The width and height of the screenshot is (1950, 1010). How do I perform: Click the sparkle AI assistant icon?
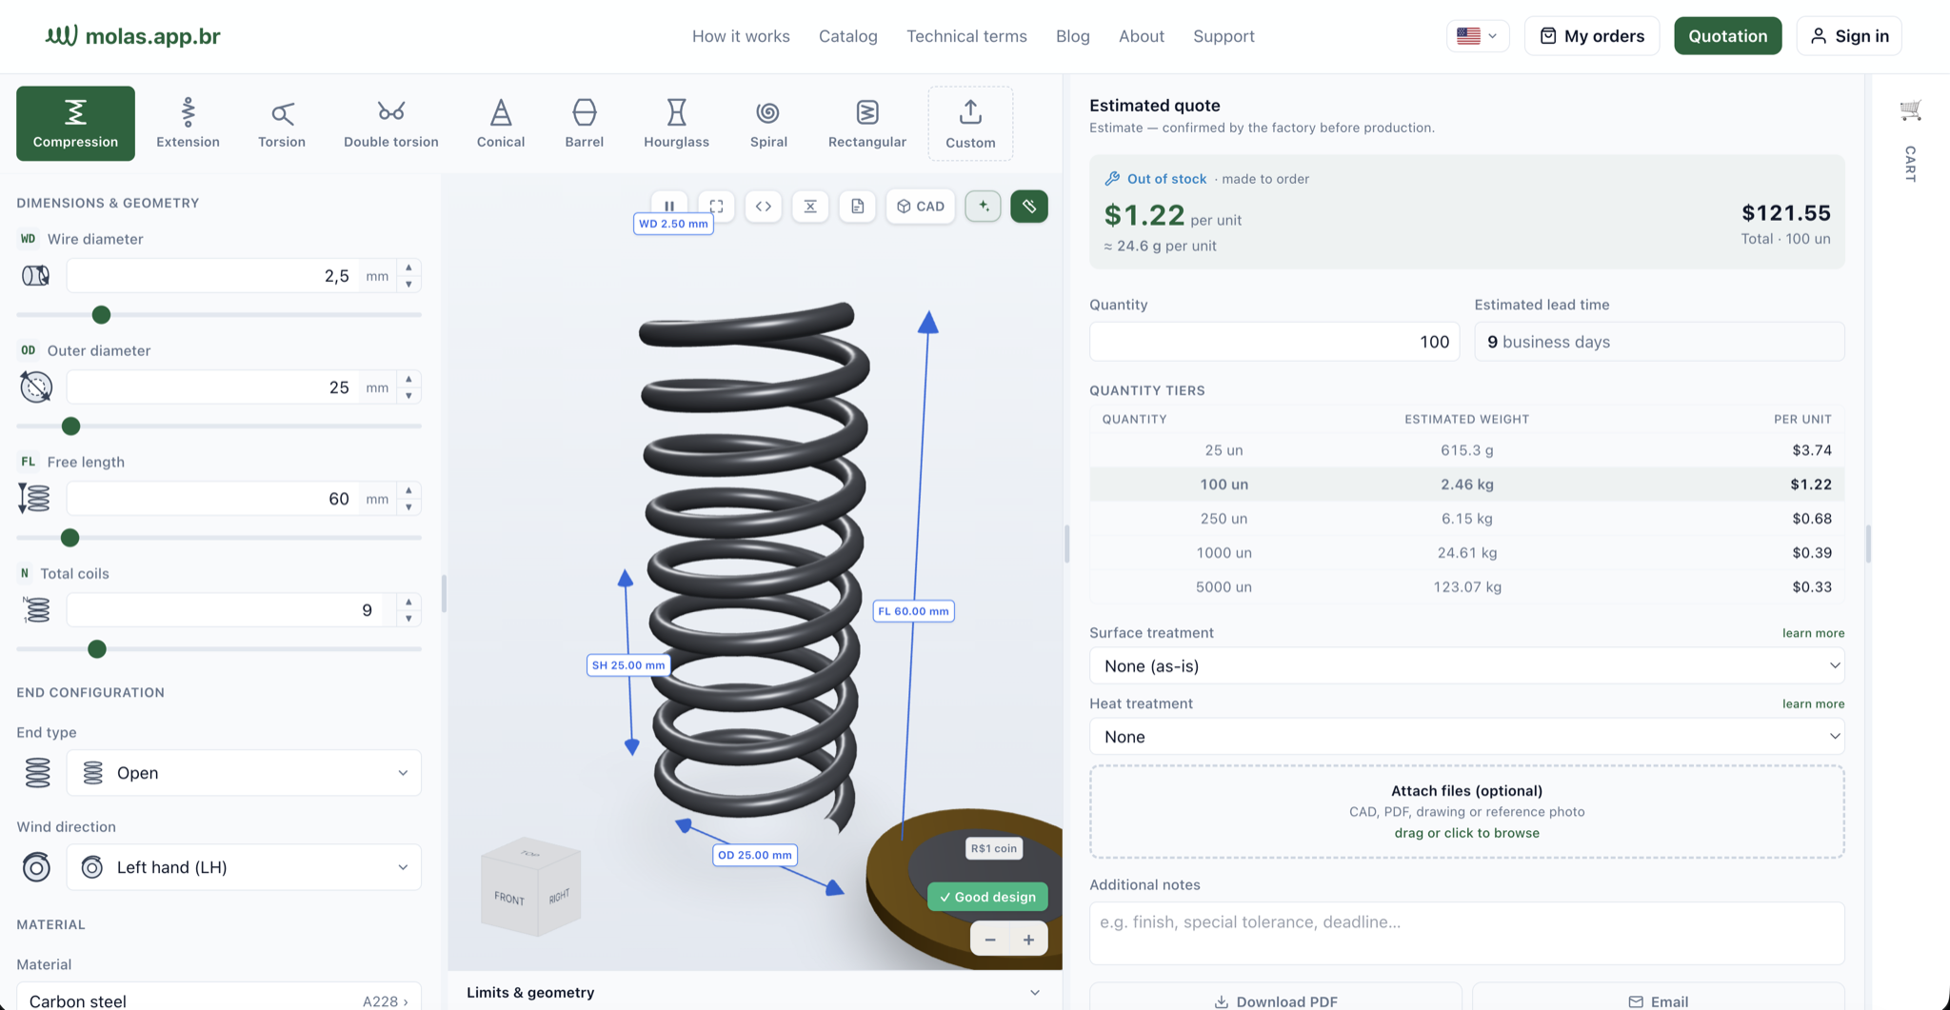pos(983,206)
